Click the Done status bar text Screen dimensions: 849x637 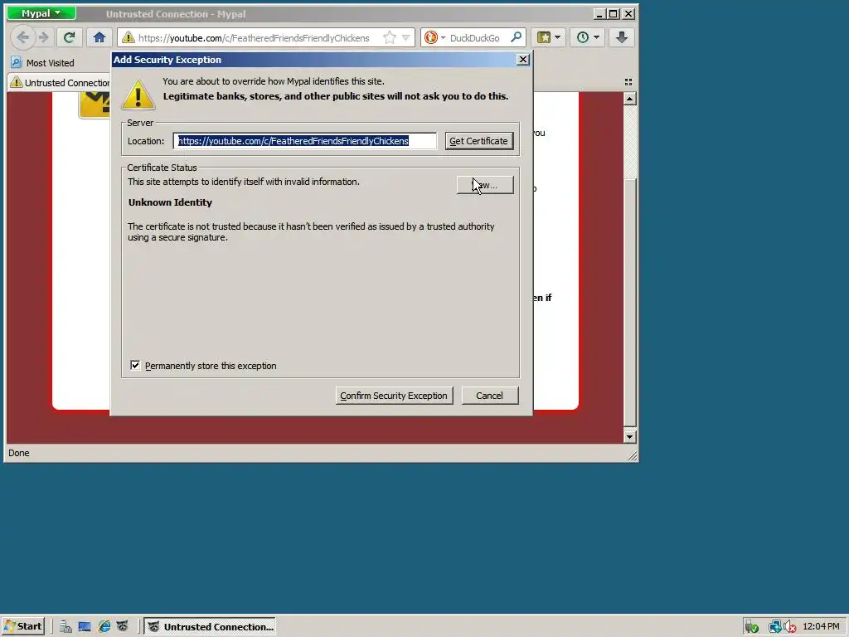point(19,453)
